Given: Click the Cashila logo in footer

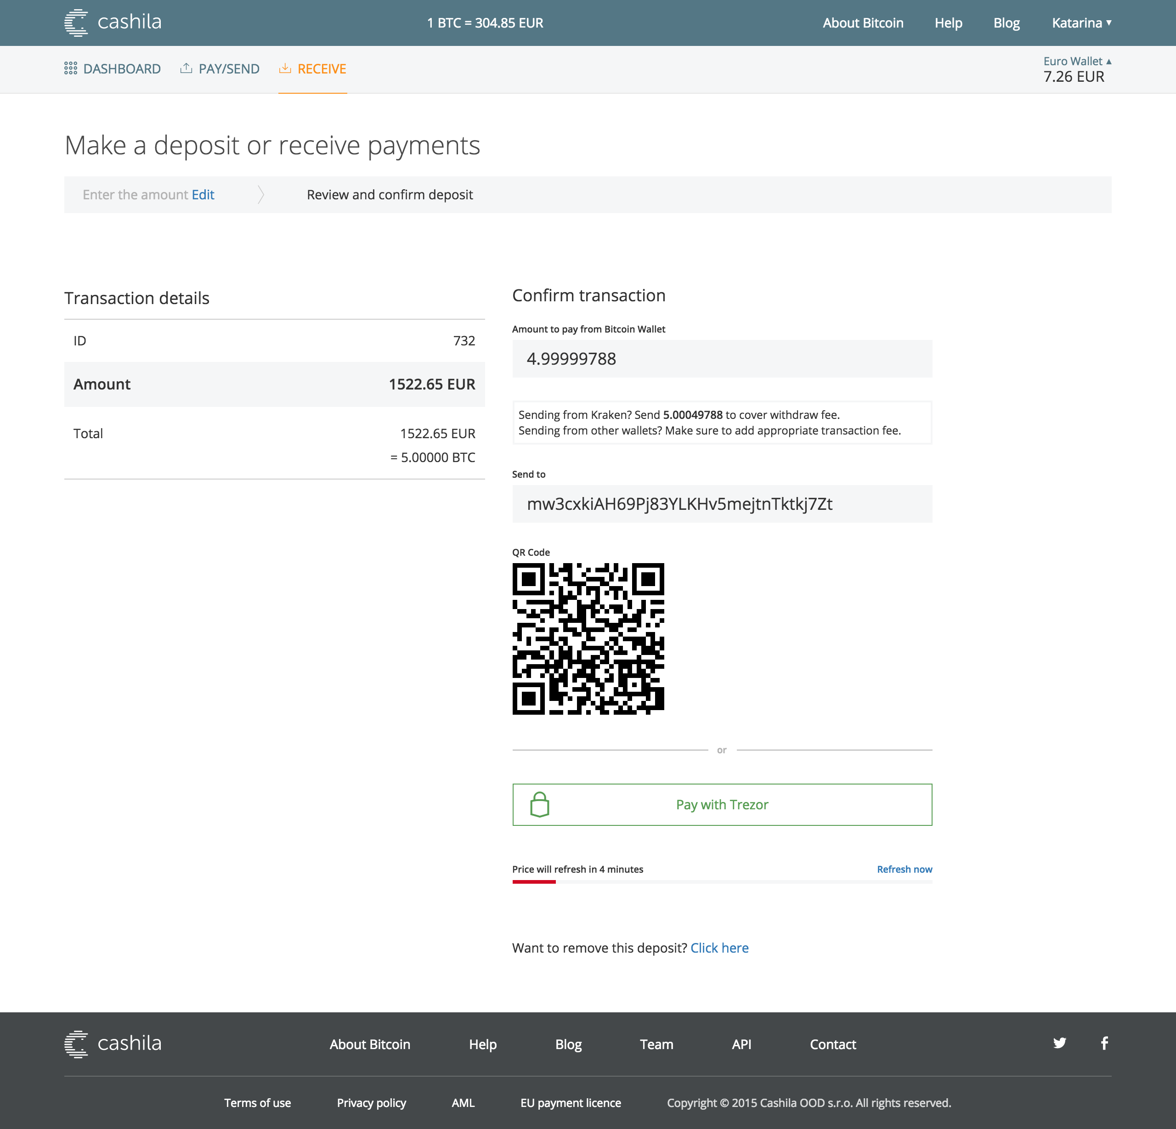Looking at the screenshot, I should tap(113, 1044).
